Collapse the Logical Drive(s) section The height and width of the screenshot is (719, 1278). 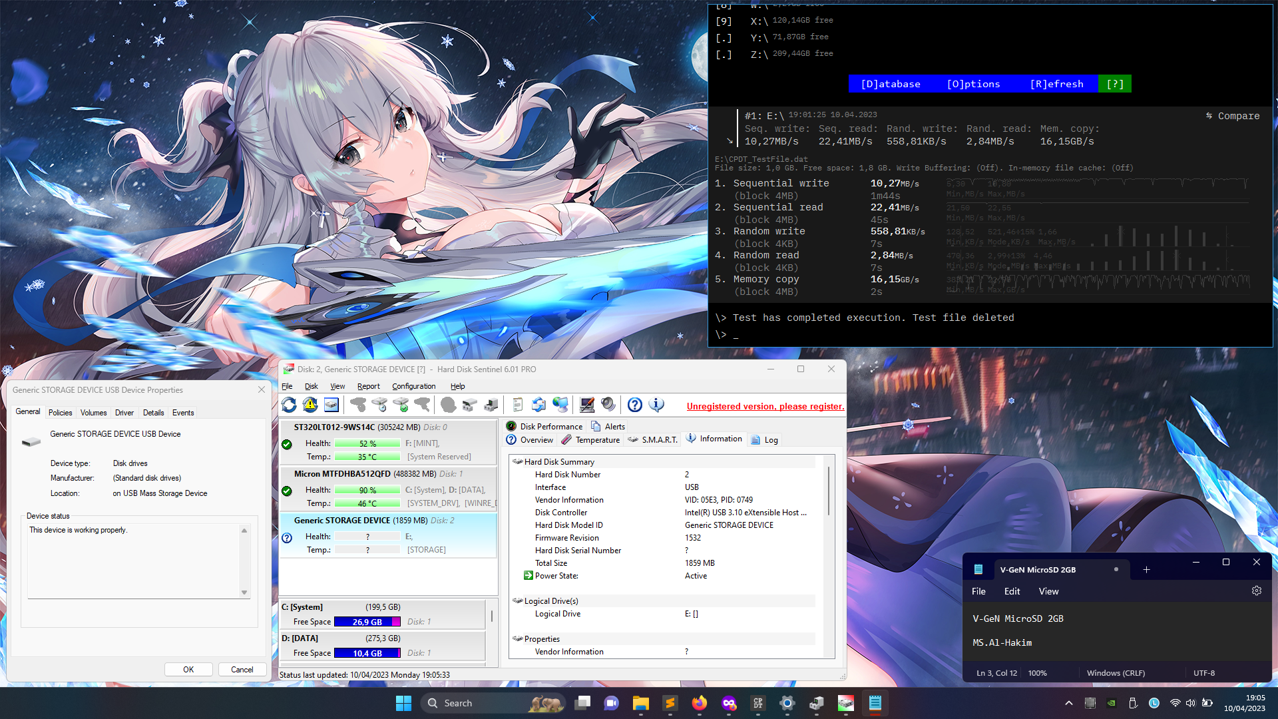517,600
